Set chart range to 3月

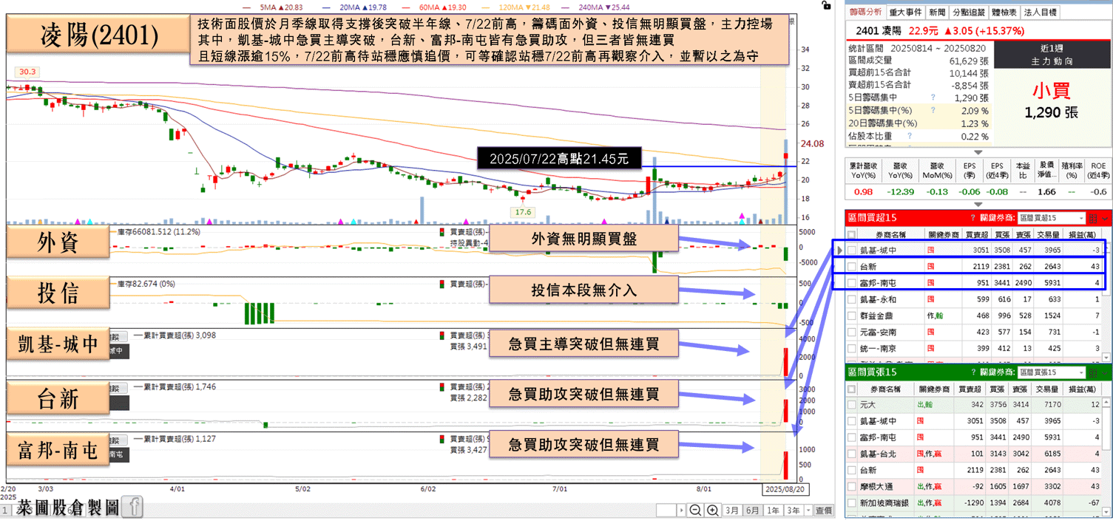pos(731,511)
